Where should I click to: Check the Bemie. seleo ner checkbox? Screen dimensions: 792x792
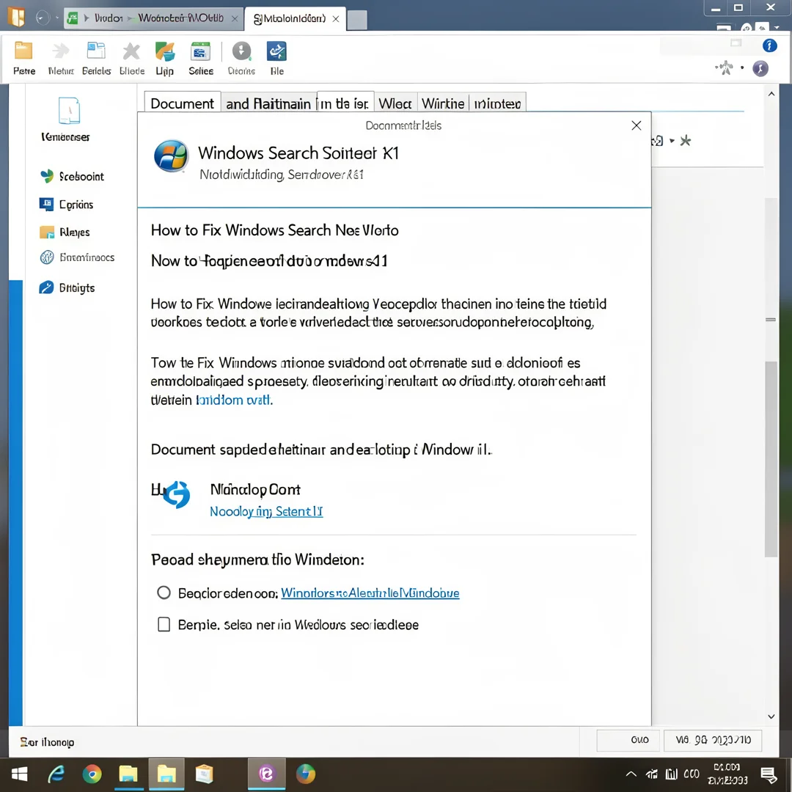point(164,624)
